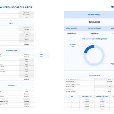Click the 'After' tax year value cell
This screenshot has width=114, height=114.
coord(104,79)
